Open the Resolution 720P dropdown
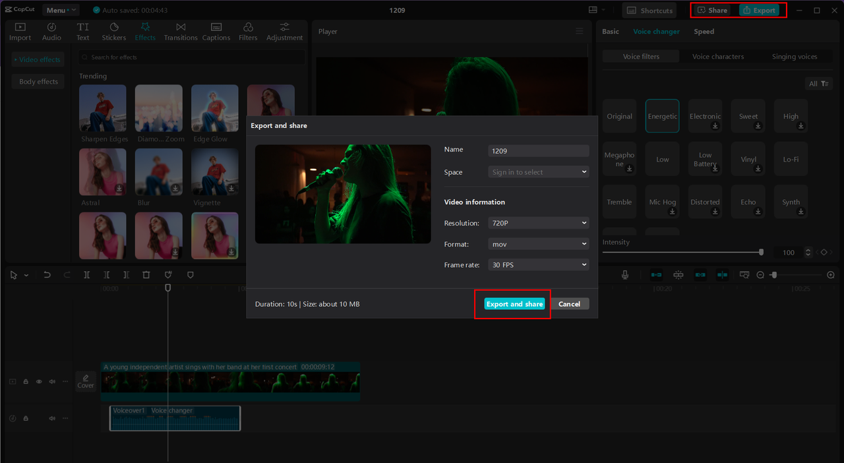844x463 pixels. (x=539, y=223)
